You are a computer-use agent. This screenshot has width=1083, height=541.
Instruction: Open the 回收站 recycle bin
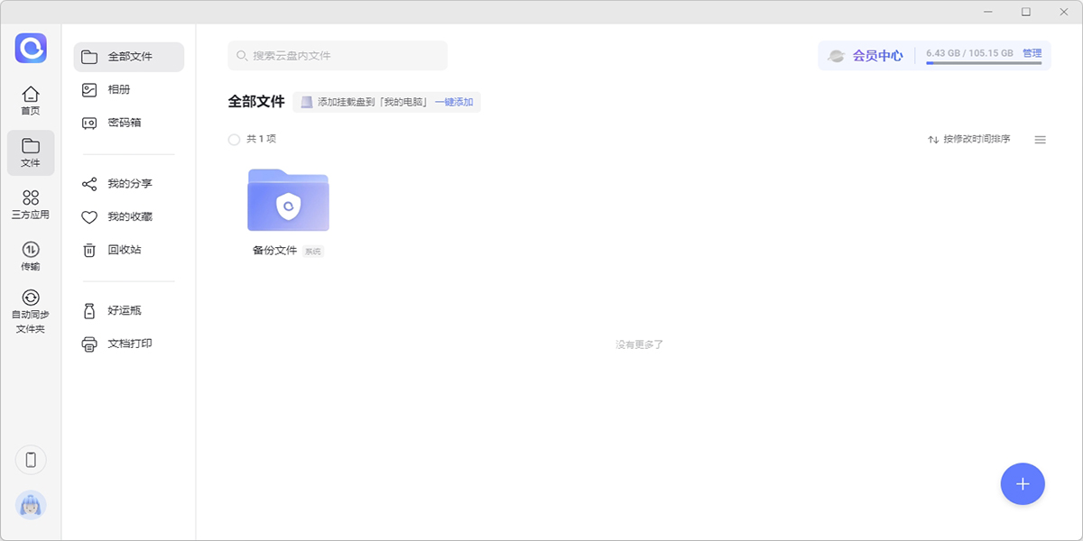[x=129, y=250]
